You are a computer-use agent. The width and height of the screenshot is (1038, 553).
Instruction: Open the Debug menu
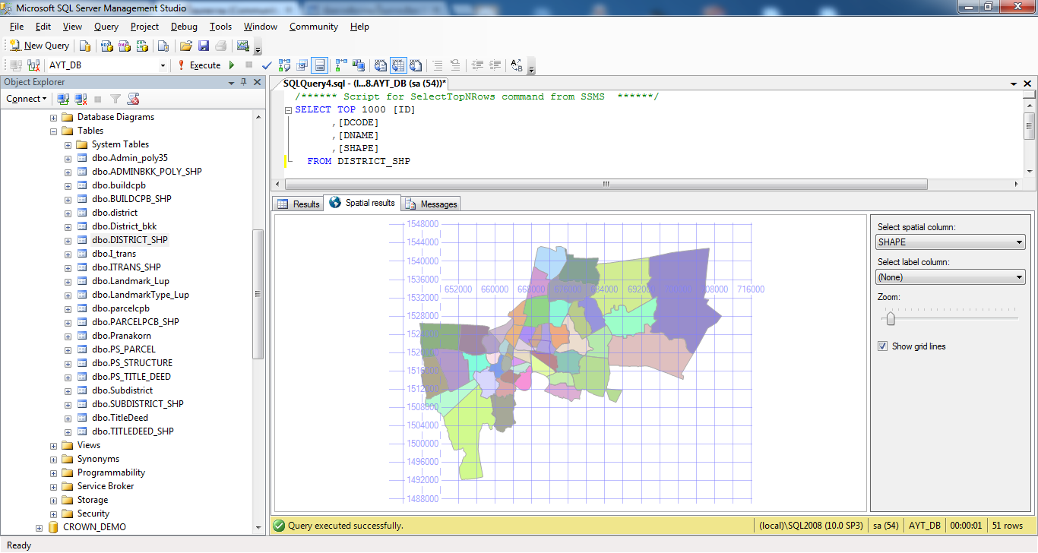[x=184, y=27]
